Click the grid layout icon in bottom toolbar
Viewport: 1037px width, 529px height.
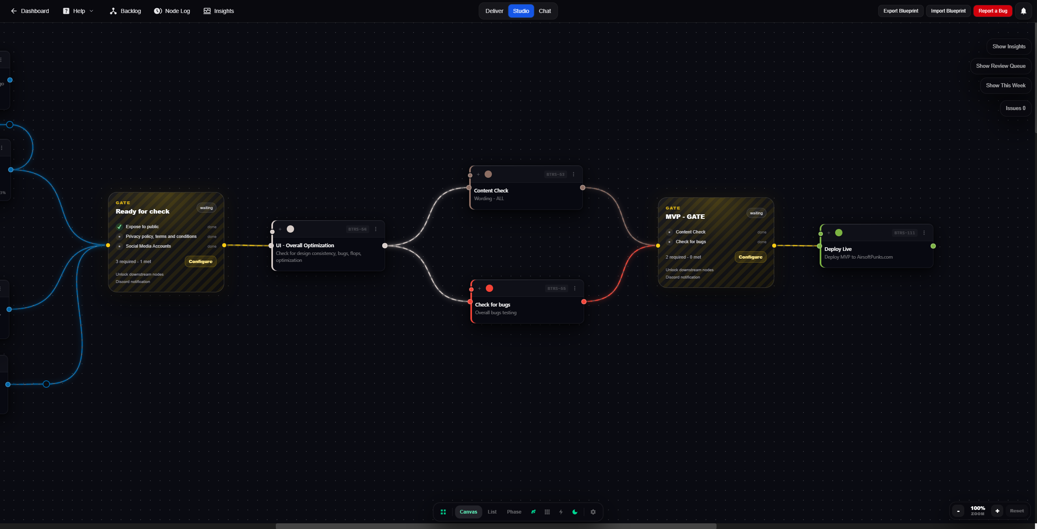point(443,512)
